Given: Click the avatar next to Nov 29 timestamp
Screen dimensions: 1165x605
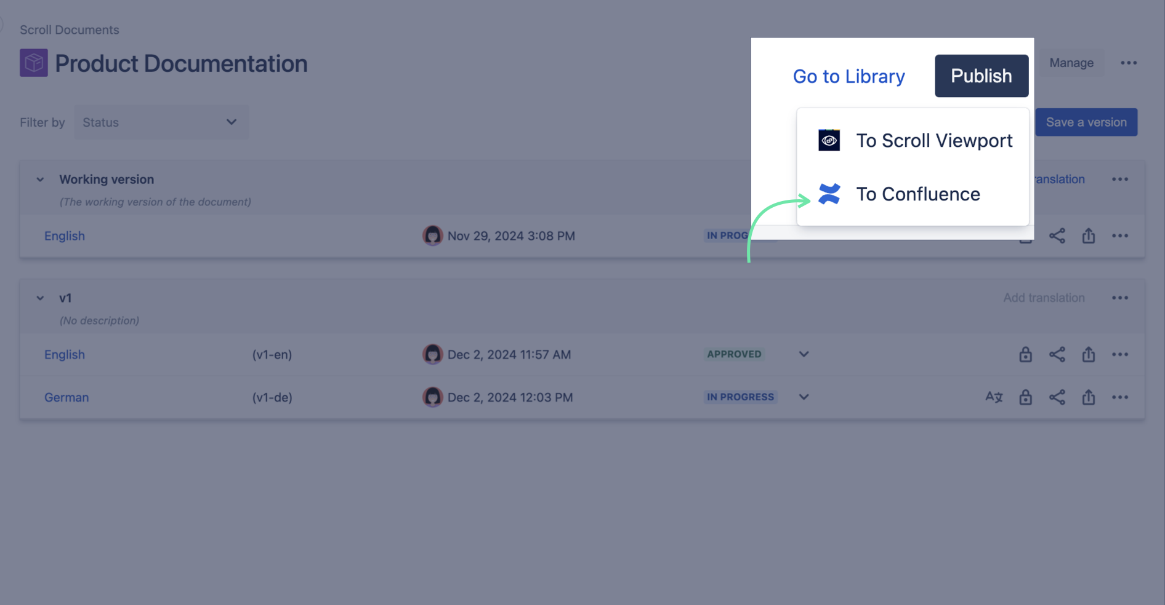Looking at the screenshot, I should point(433,235).
